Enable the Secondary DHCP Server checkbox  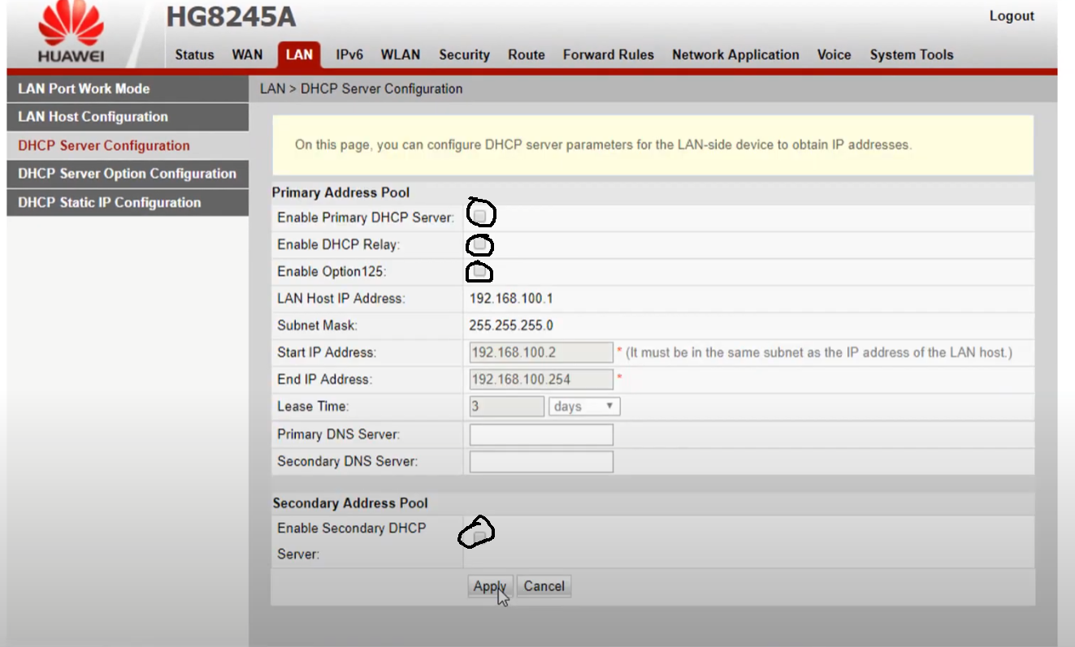point(479,536)
